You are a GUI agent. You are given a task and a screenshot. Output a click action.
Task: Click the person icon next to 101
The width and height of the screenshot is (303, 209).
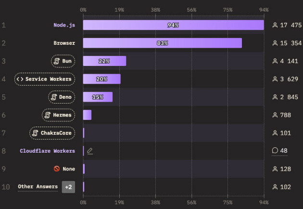point(275,133)
